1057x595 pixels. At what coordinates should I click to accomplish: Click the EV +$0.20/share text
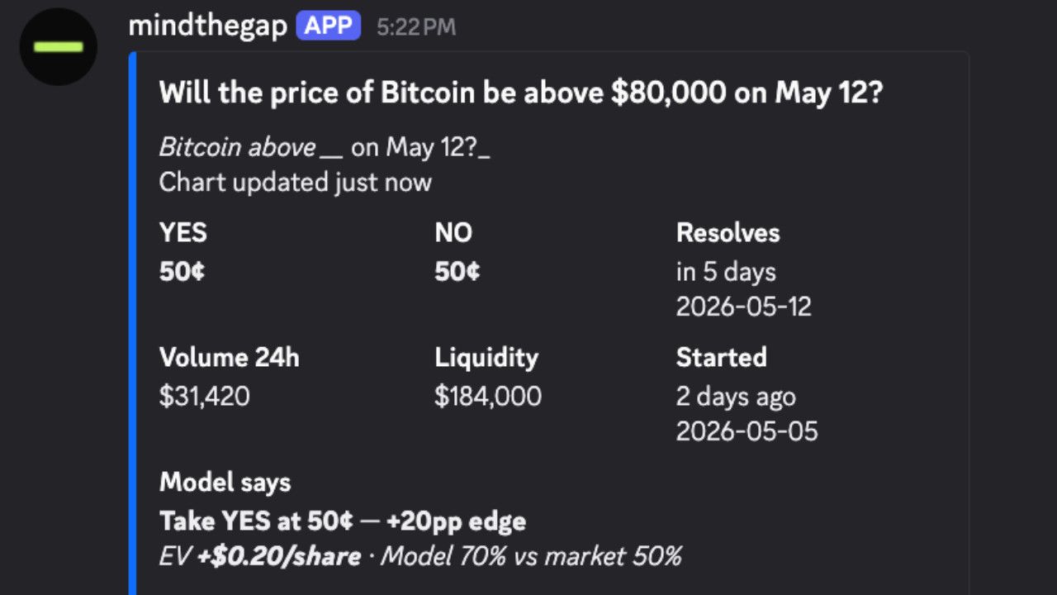(x=260, y=556)
